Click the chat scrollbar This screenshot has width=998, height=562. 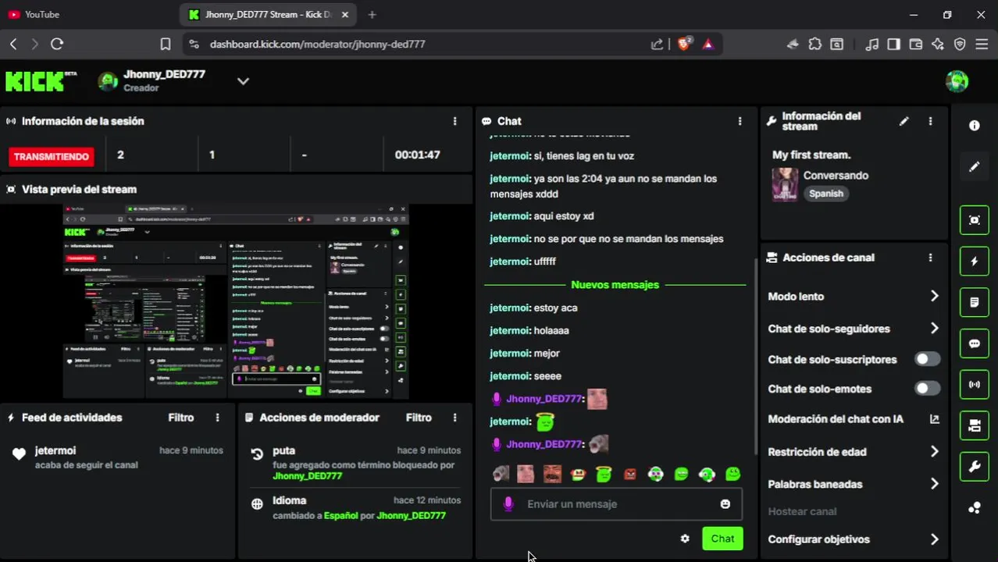tap(755, 355)
